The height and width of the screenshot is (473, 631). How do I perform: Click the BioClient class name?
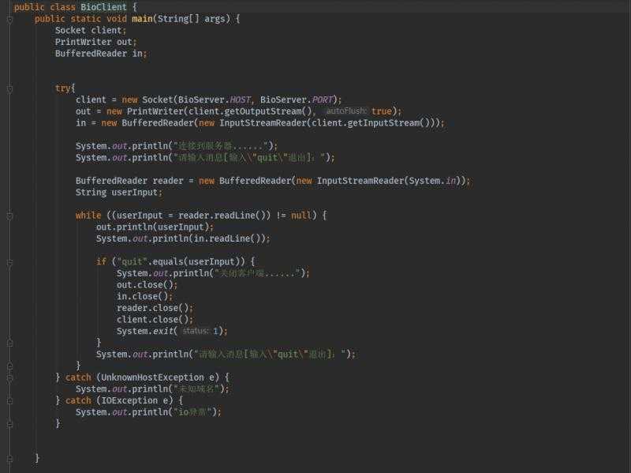coord(103,7)
